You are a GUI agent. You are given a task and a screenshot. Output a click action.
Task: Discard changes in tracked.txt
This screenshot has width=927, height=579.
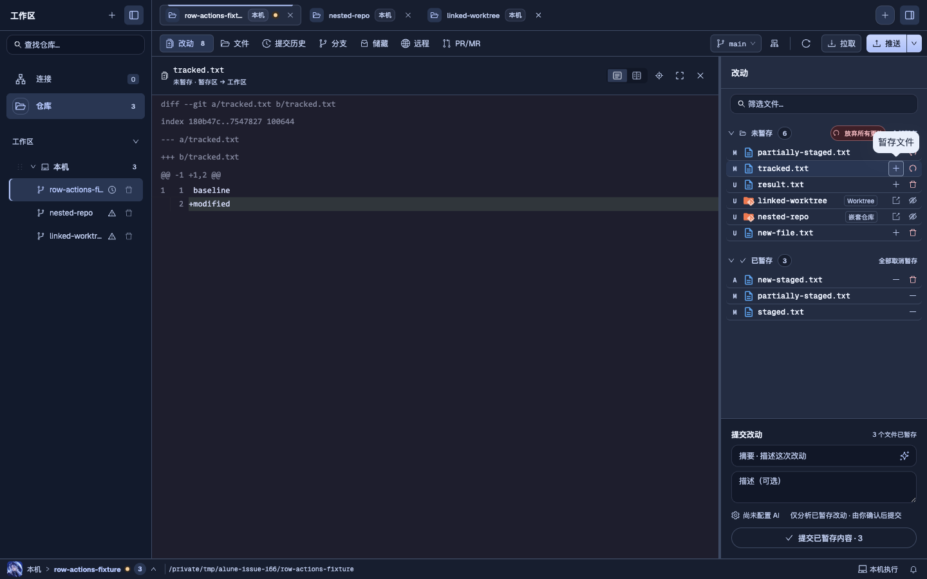[x=913, y=169]
